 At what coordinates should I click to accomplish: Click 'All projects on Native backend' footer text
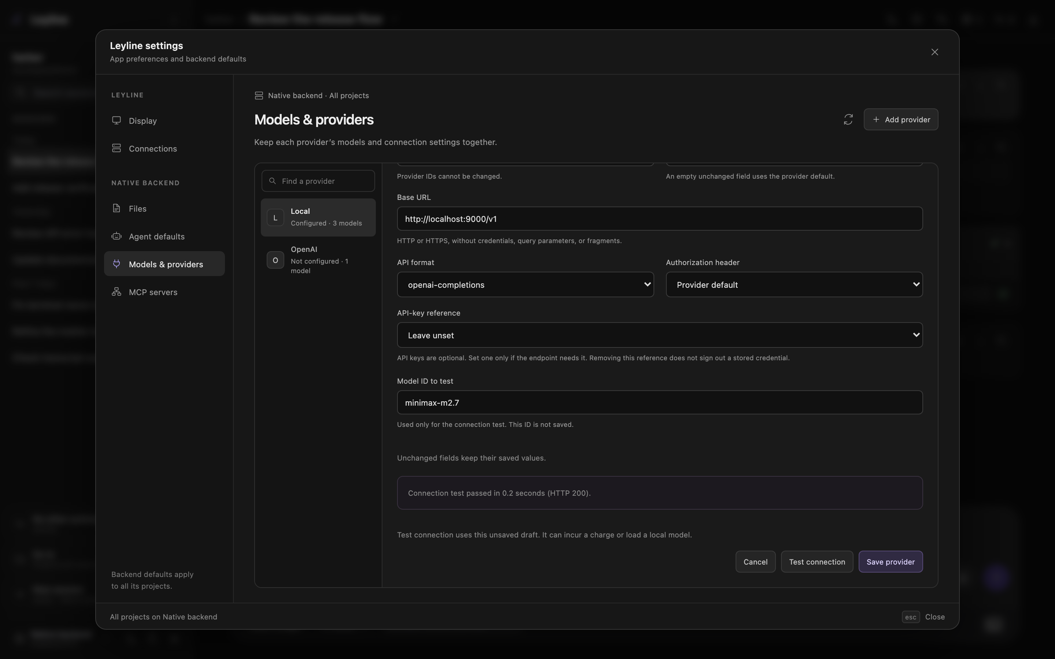pyautogui.click(x=163, y=617)
